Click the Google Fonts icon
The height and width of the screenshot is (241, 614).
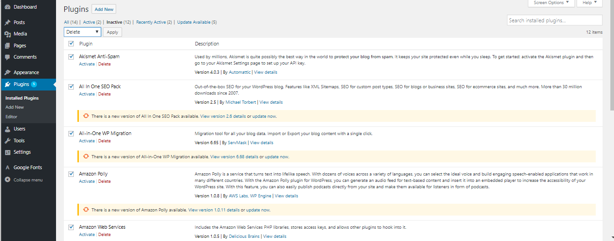(x=7, y=168)
